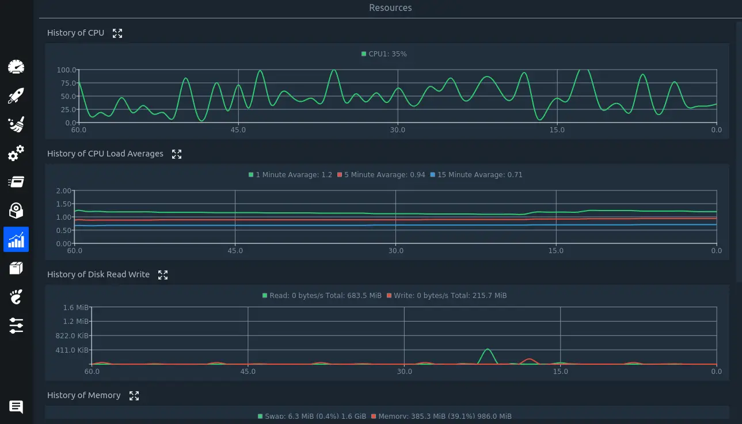Click '5 Minute Avarage: 0.94' legend text
Viewport: 742px width, 424px height.
click(x=385, y=175)
